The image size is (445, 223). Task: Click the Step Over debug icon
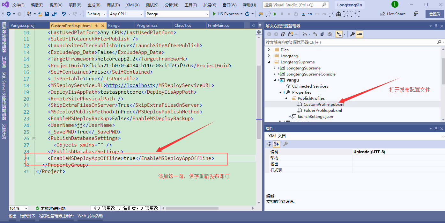point(310,14)
